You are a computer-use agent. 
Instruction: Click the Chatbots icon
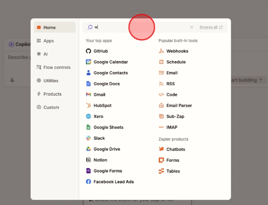coord(161,149)
